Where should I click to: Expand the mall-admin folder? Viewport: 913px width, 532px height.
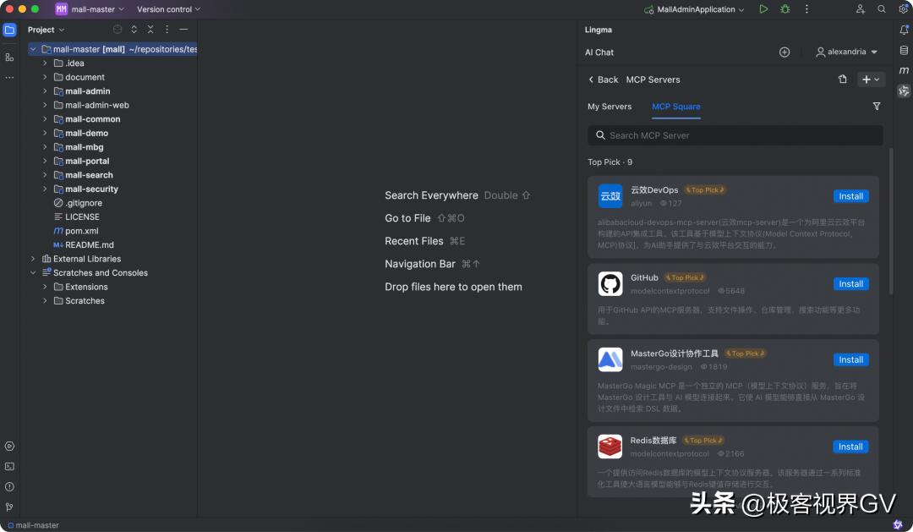coord(44,90)
